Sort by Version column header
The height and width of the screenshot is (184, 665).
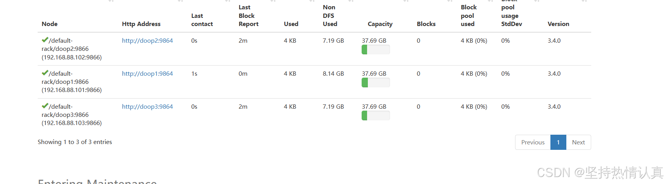click(558, 24)
